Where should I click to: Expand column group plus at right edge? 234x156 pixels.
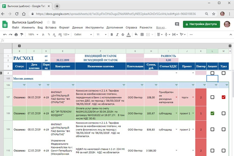230,46
